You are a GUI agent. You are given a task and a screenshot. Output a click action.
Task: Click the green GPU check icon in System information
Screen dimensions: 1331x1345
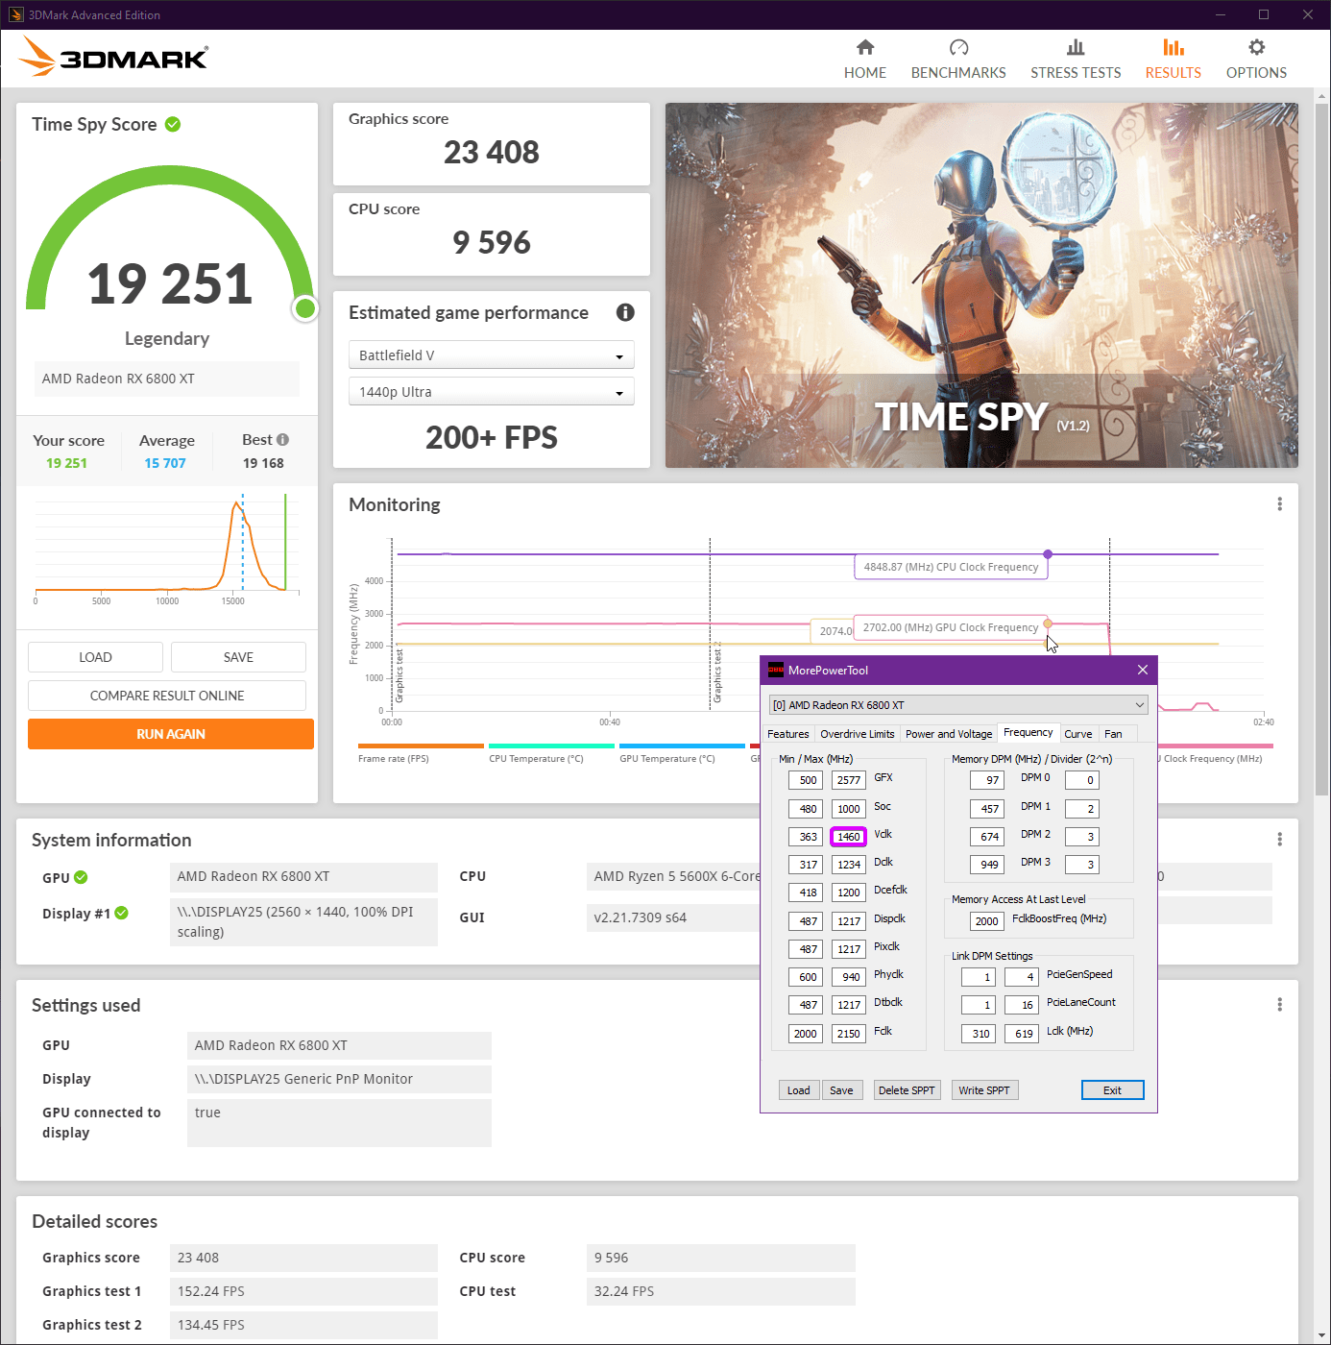(x=81, y=877)
